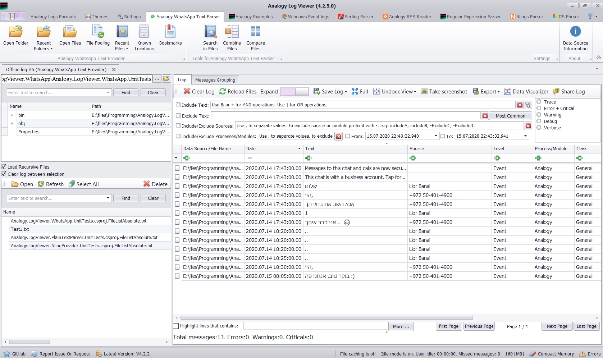Open the From date-time dropdown

[436, 136]
